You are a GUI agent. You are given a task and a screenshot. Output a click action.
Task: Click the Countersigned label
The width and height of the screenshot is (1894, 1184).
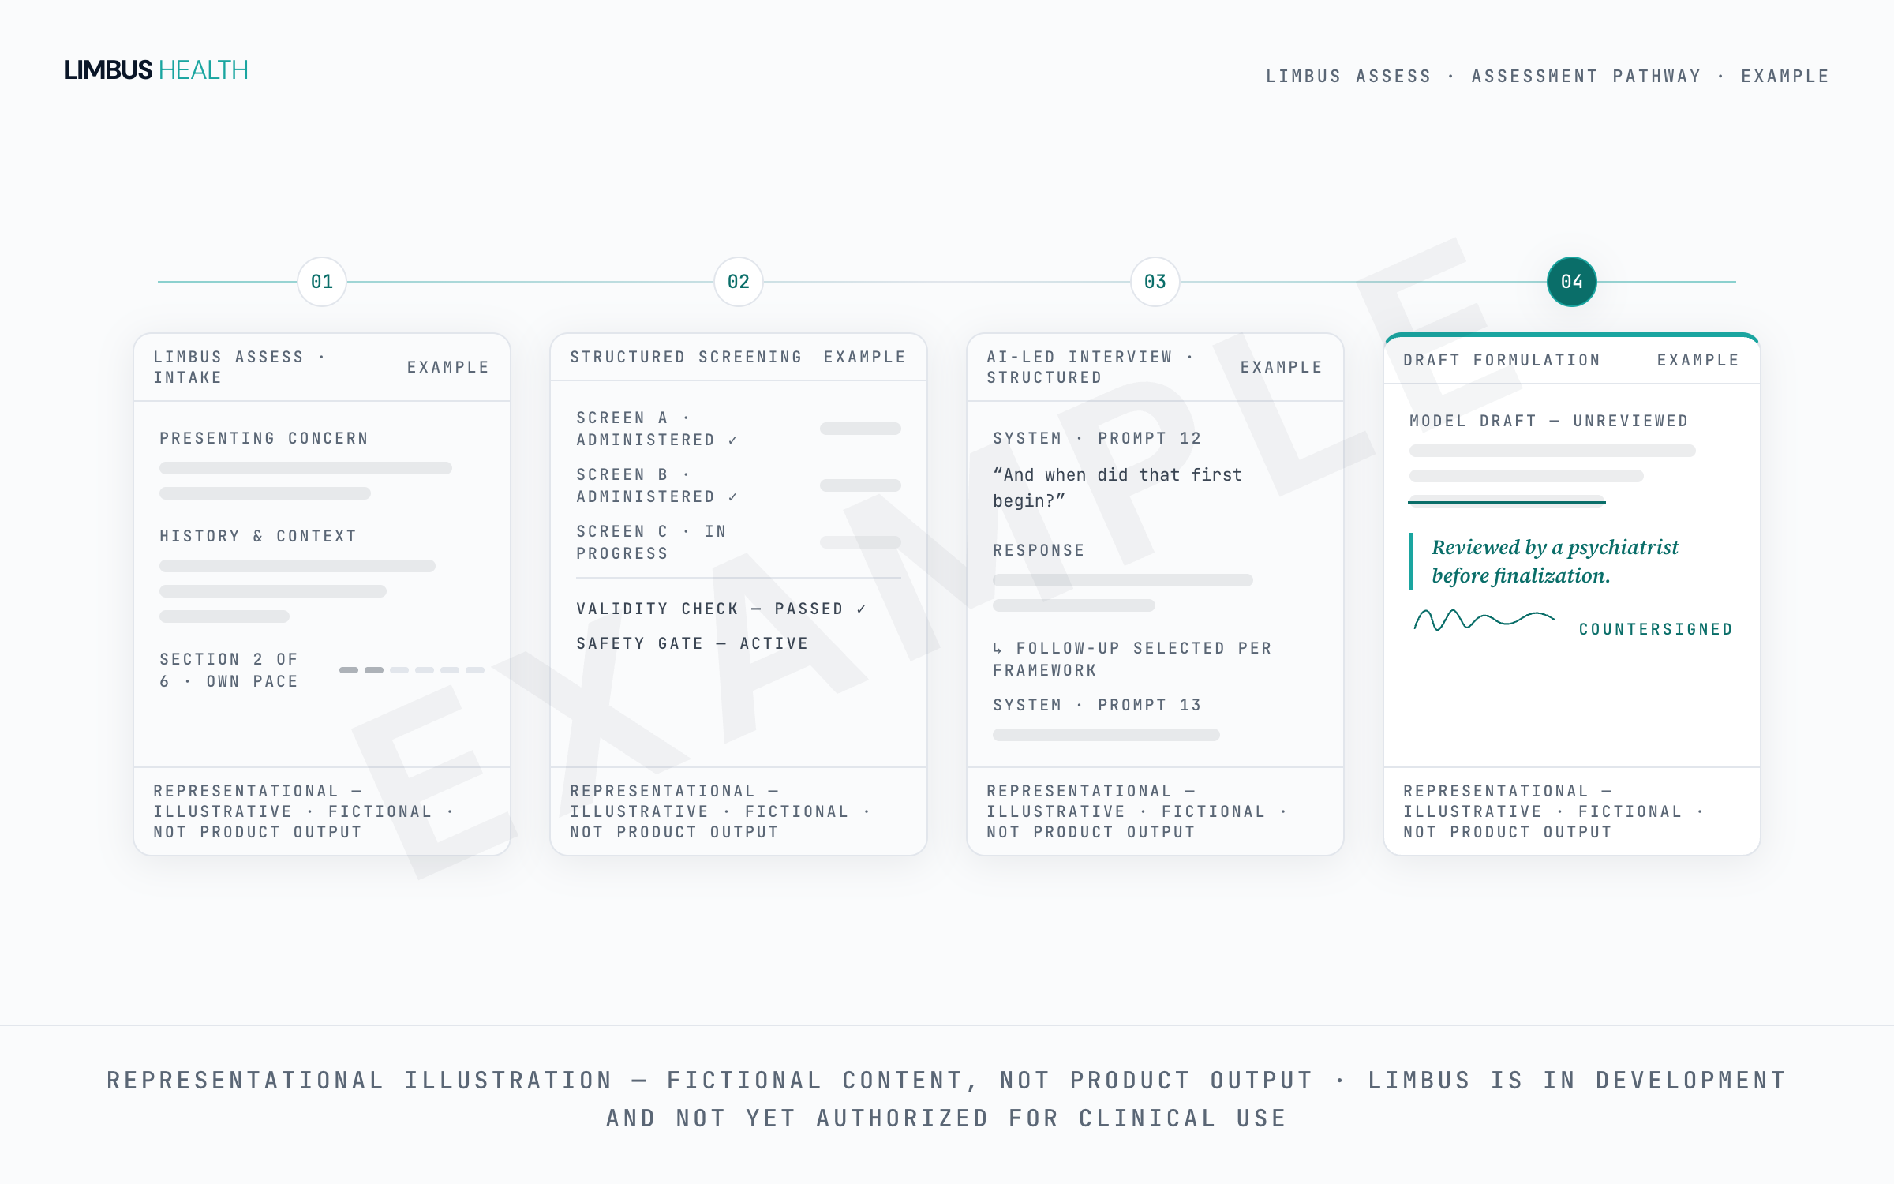[x=1656, y=629]
